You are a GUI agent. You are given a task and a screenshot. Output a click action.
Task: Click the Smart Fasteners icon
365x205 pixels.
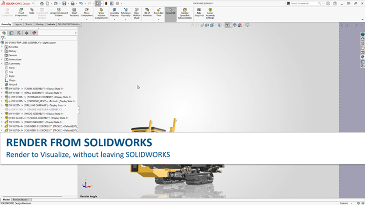(75, 13)
